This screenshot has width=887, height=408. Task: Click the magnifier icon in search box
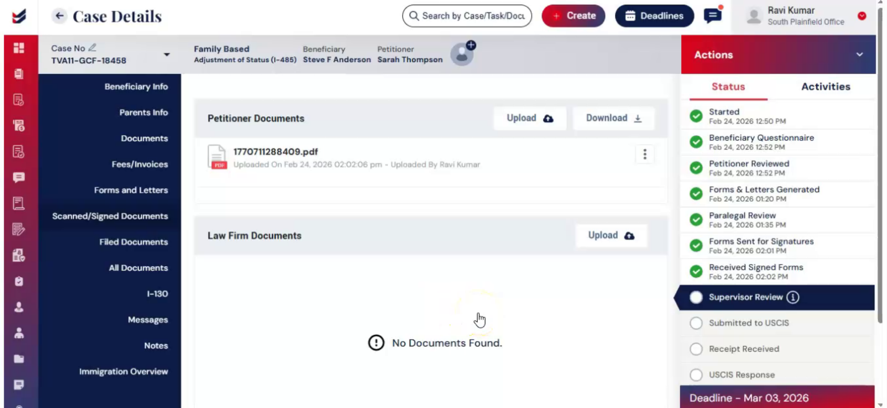414,16
